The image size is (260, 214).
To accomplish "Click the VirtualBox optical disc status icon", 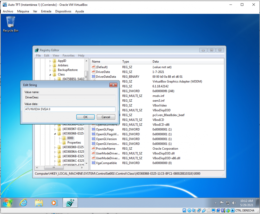I will pos(189,210).
